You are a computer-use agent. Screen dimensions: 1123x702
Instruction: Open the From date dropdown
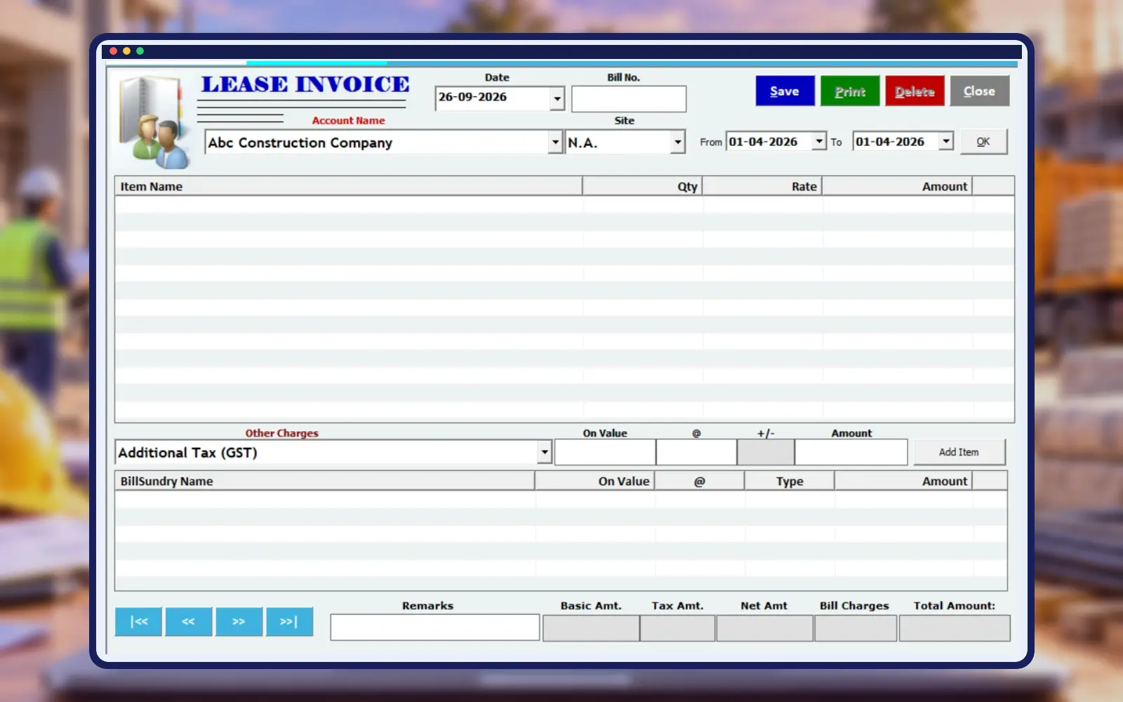(819, 141)
